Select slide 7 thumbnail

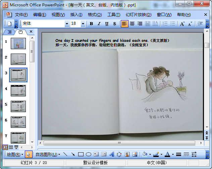tap(18, 138)
